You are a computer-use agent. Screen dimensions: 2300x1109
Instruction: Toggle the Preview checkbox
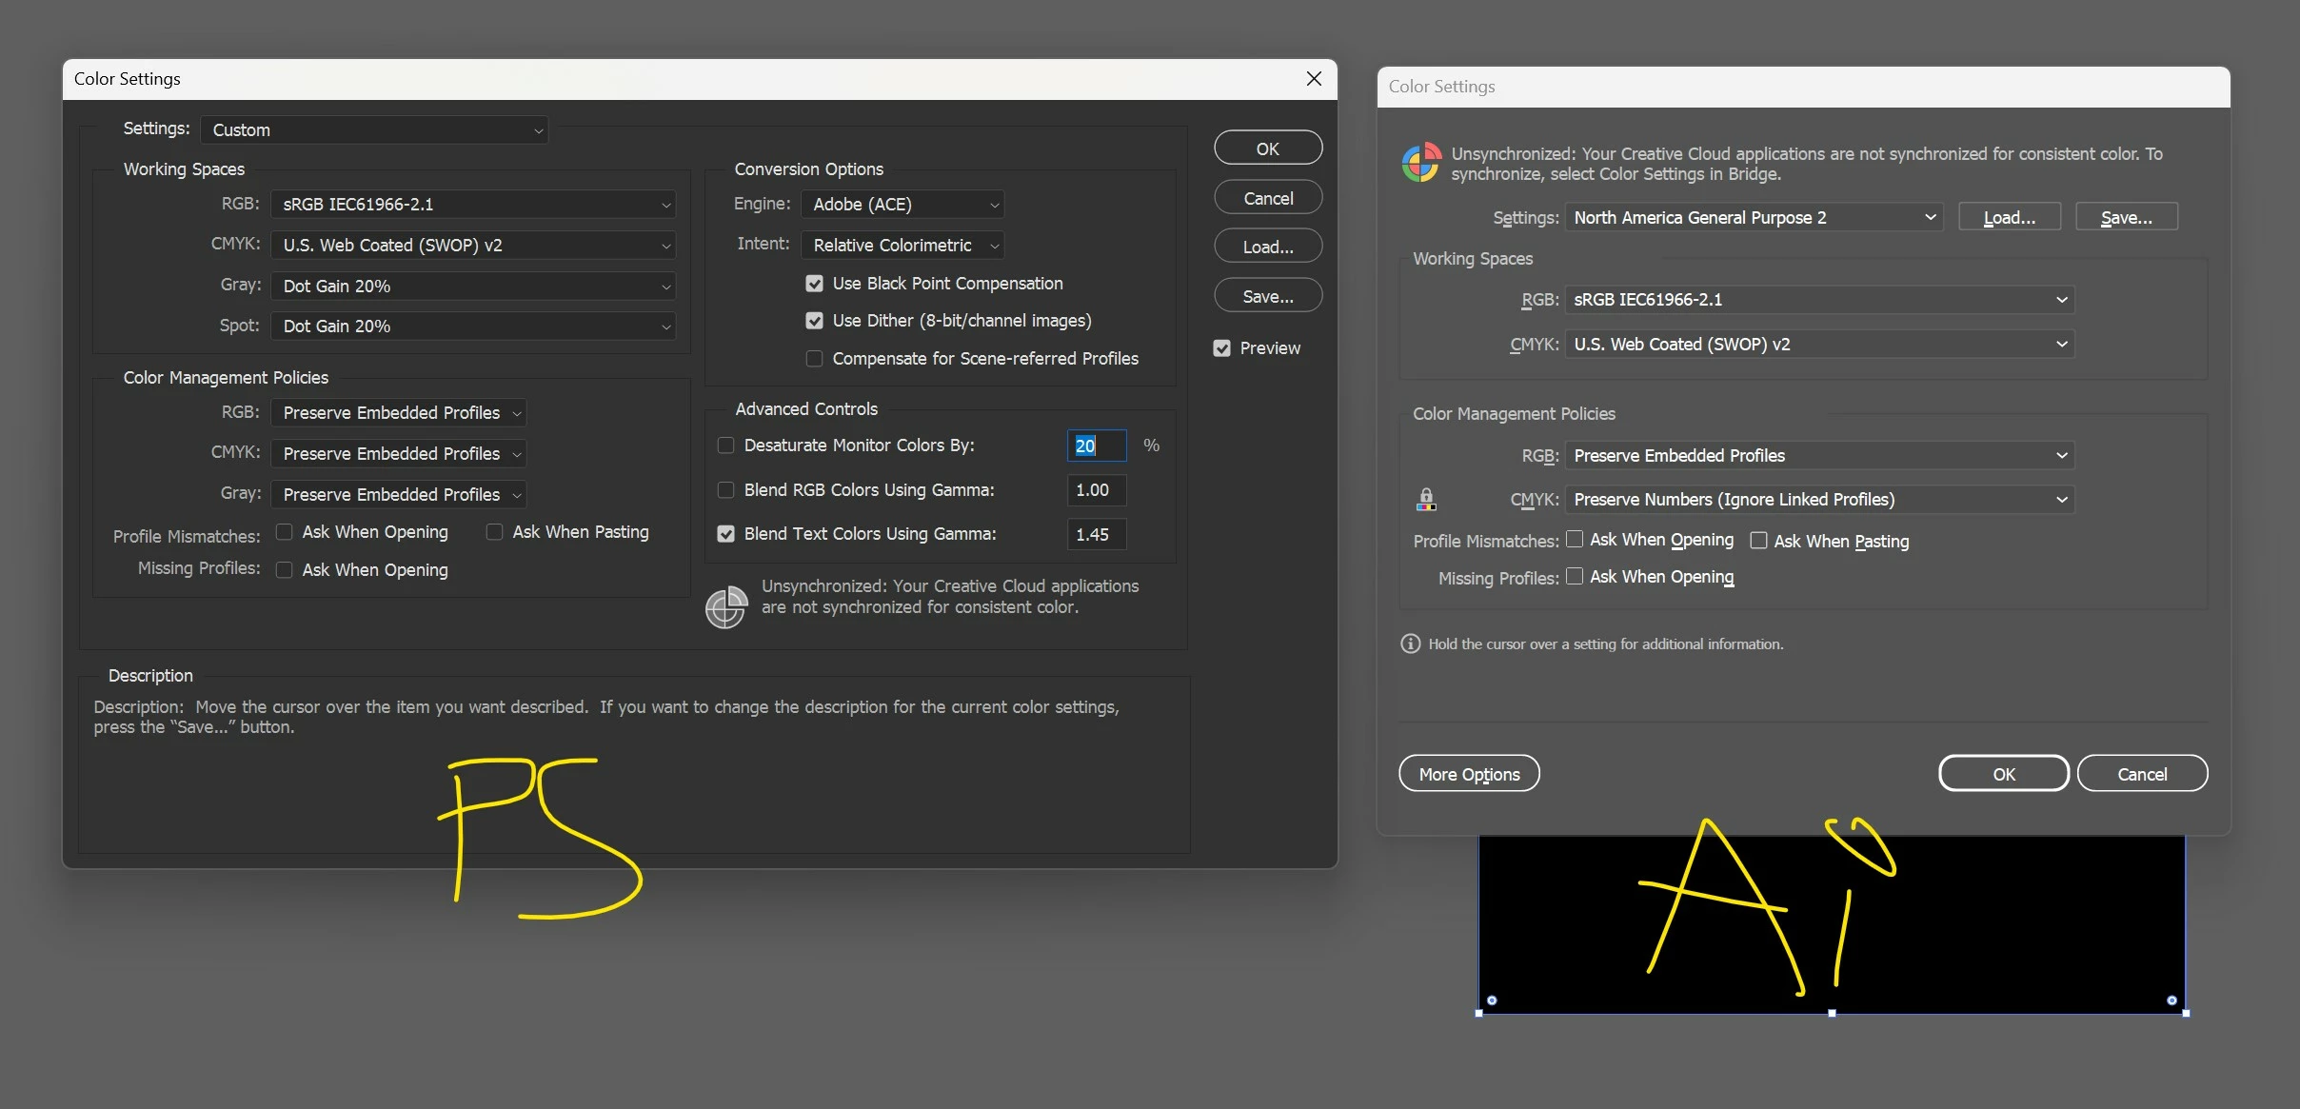[1222, 348]
